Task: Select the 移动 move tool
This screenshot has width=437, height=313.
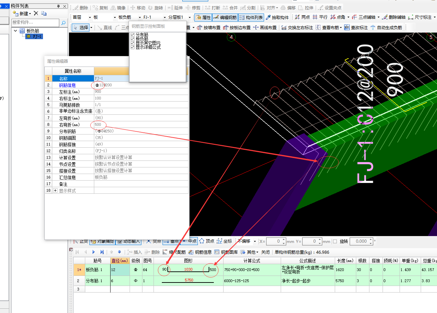Action: (x=138, y=8)
